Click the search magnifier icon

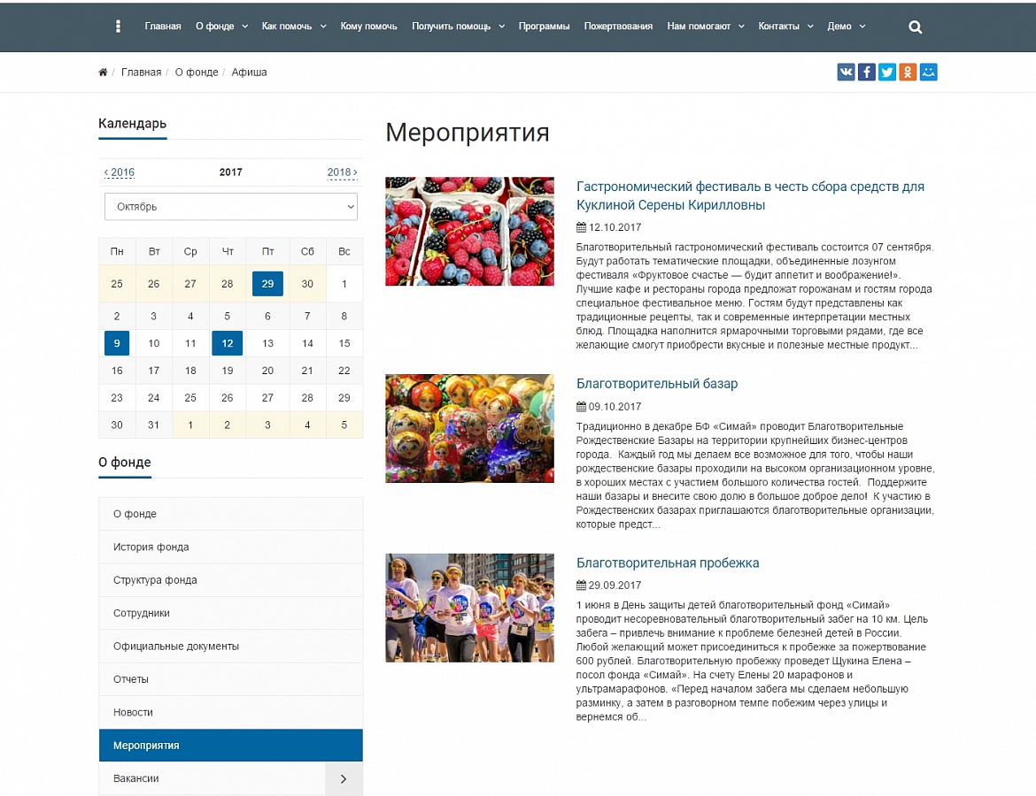[915, 27]
